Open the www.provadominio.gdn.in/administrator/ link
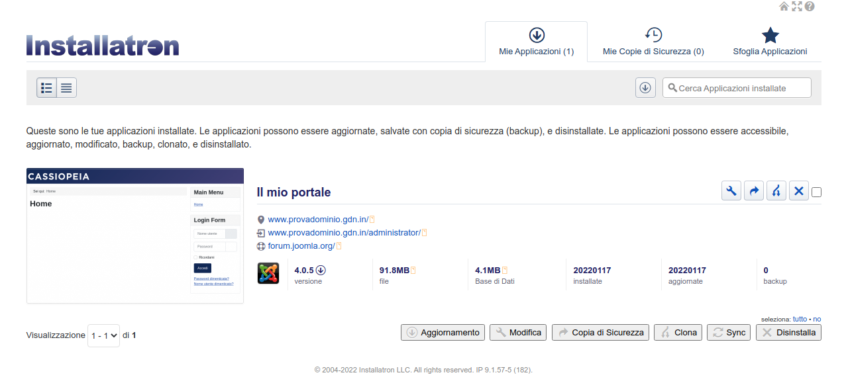Screen dimensions: 846x385 click(344, 233)
